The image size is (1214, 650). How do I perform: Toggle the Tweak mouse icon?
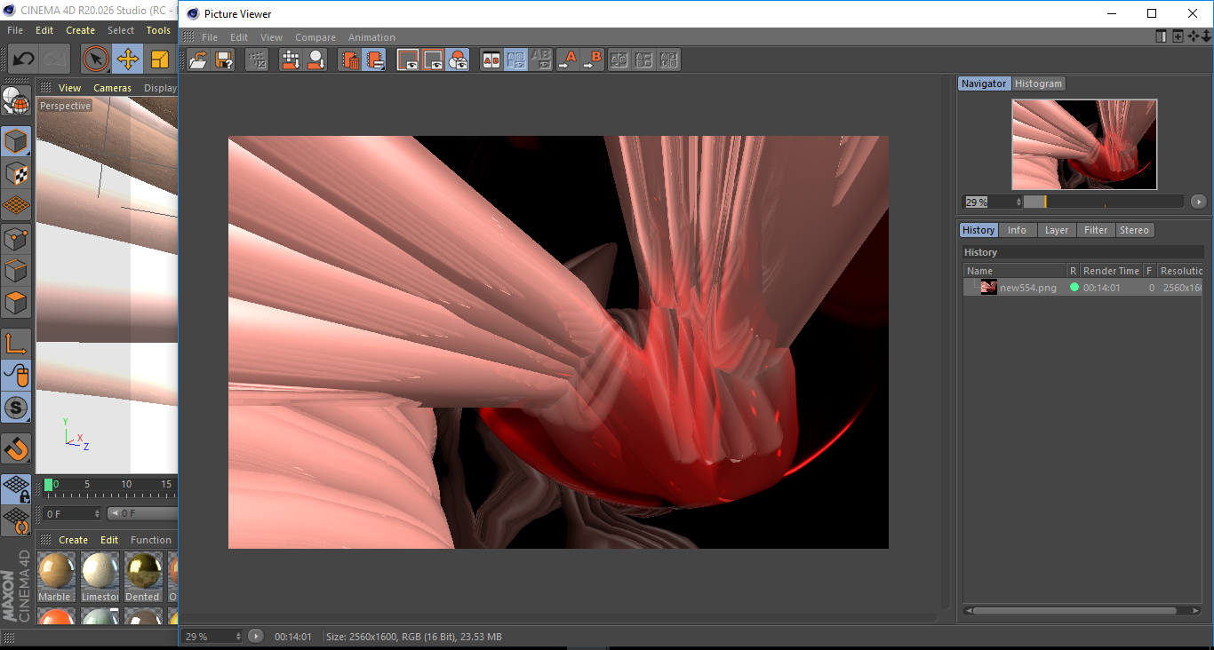point(16,376)
